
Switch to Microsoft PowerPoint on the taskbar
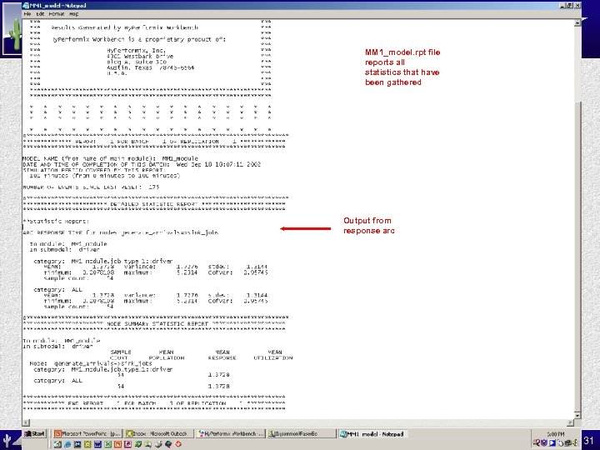pos(87,433)
